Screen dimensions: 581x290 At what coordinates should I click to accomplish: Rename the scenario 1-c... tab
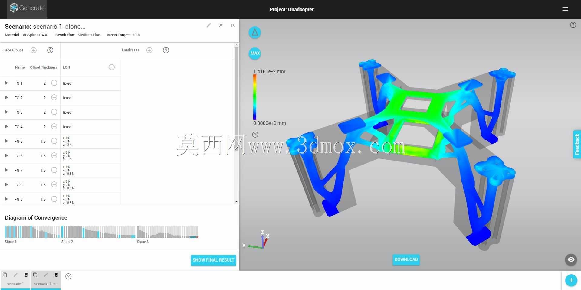click(46, 275)
